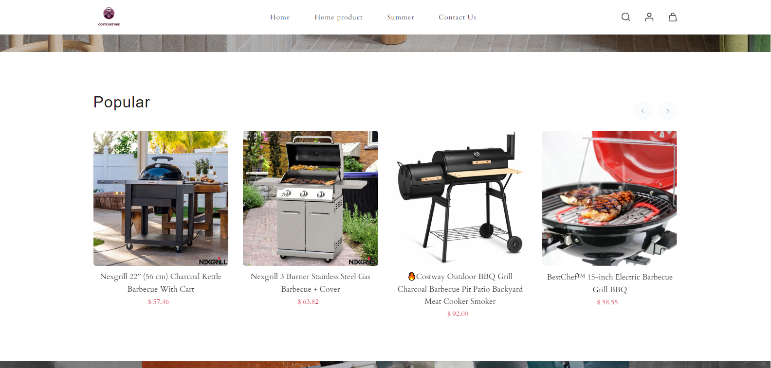Click the top hero banner image
This screenshot has width=771, height=368.
point(385,43)
